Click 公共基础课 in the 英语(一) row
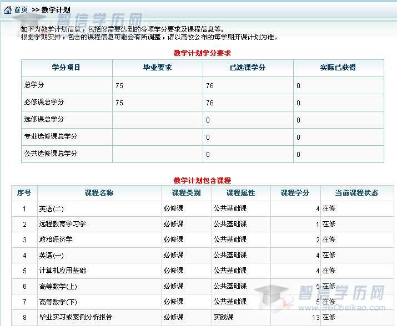Viewport: 397px width, 326px height. point(230,255)
